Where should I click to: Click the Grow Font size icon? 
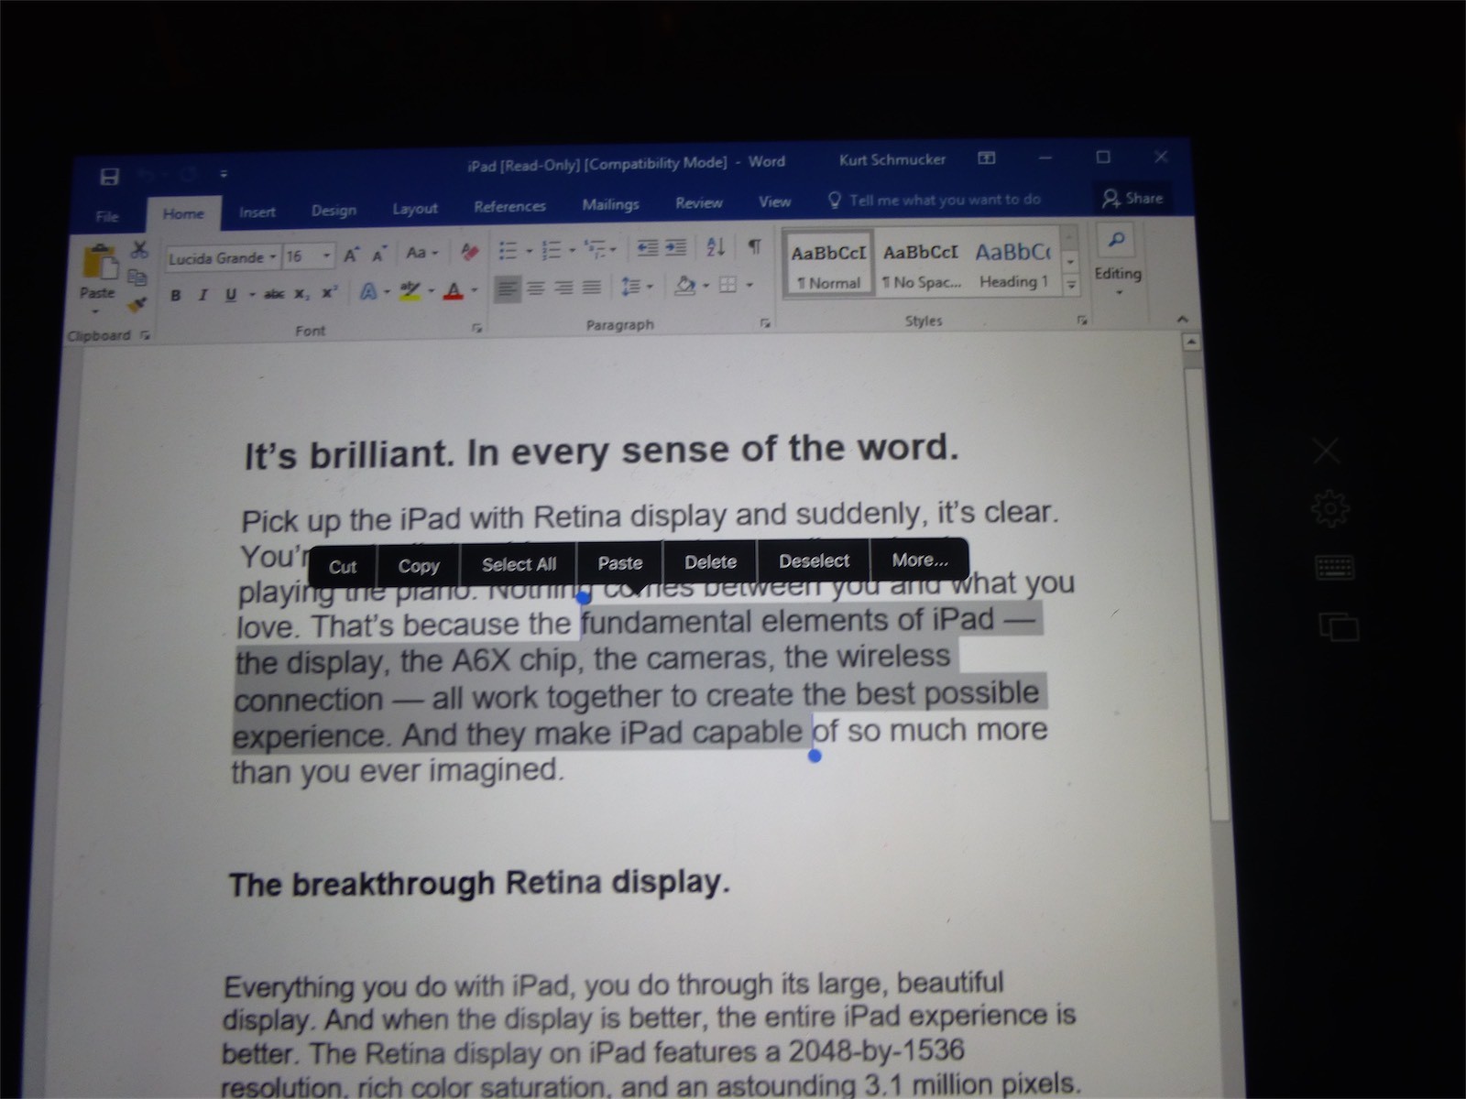pos(352,256)
